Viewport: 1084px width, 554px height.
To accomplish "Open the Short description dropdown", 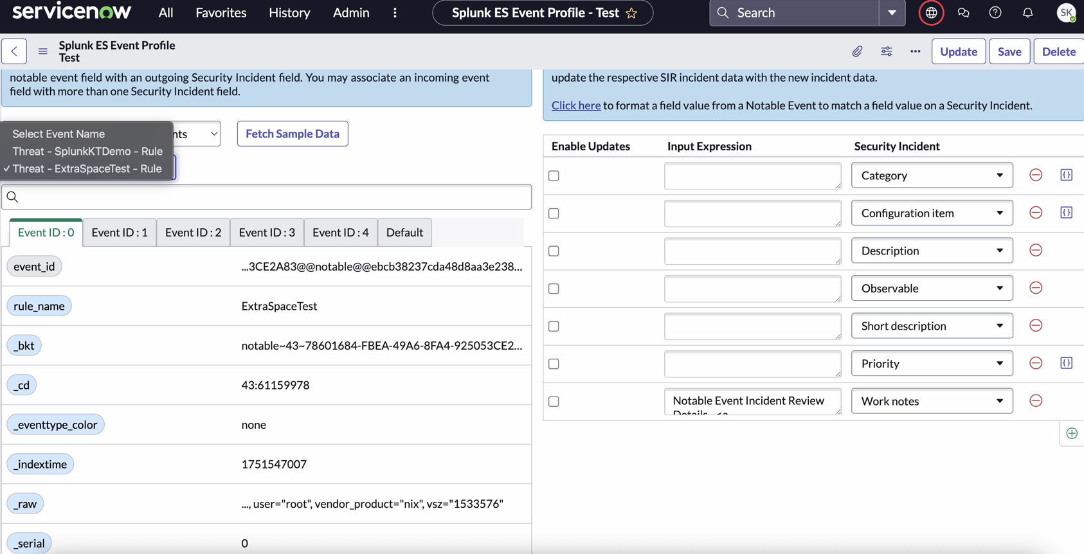I will [932, 326].
